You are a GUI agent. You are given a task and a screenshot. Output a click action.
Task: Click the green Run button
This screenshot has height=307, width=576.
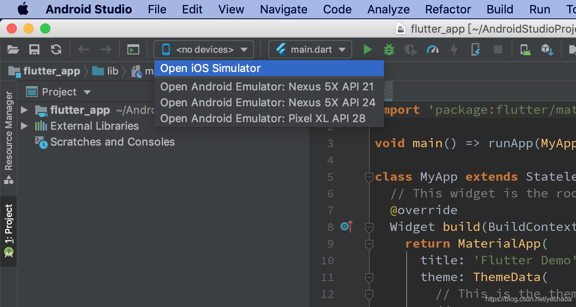point(368,50)
